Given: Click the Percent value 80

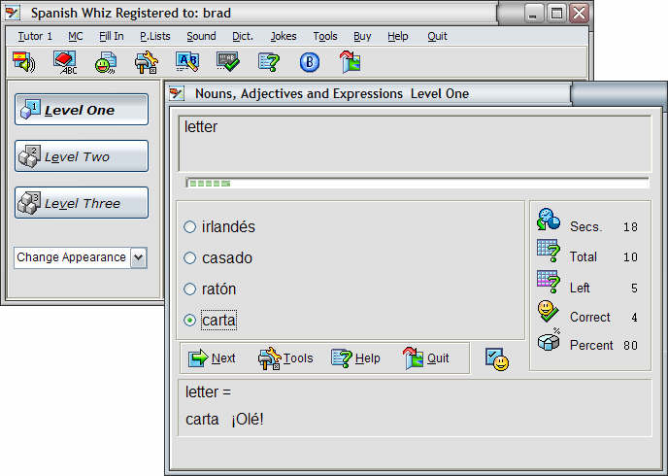Looking at the screenshot, I should pos(630,345).
